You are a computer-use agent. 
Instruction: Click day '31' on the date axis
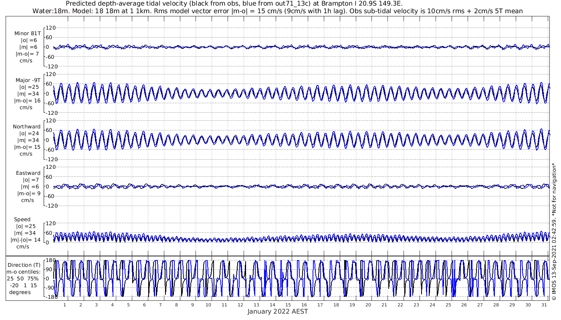pyautogui.click(x=544, y=305)
